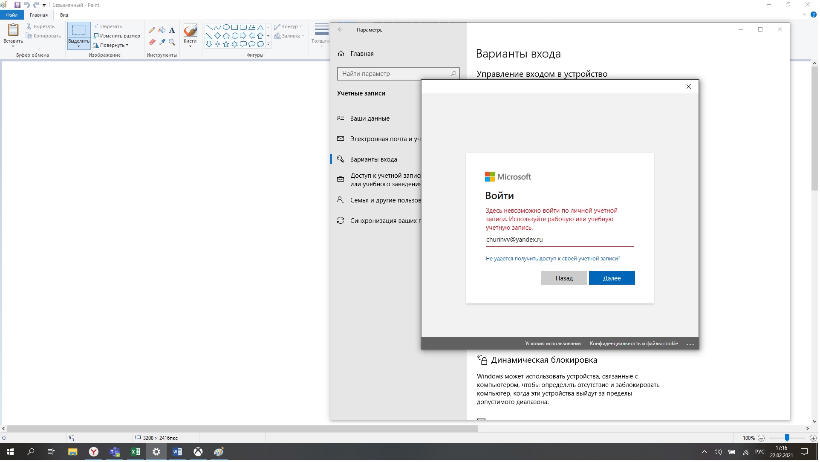
Task: Open Microsoft Teams from the taskbar
Action: [115, 453]
